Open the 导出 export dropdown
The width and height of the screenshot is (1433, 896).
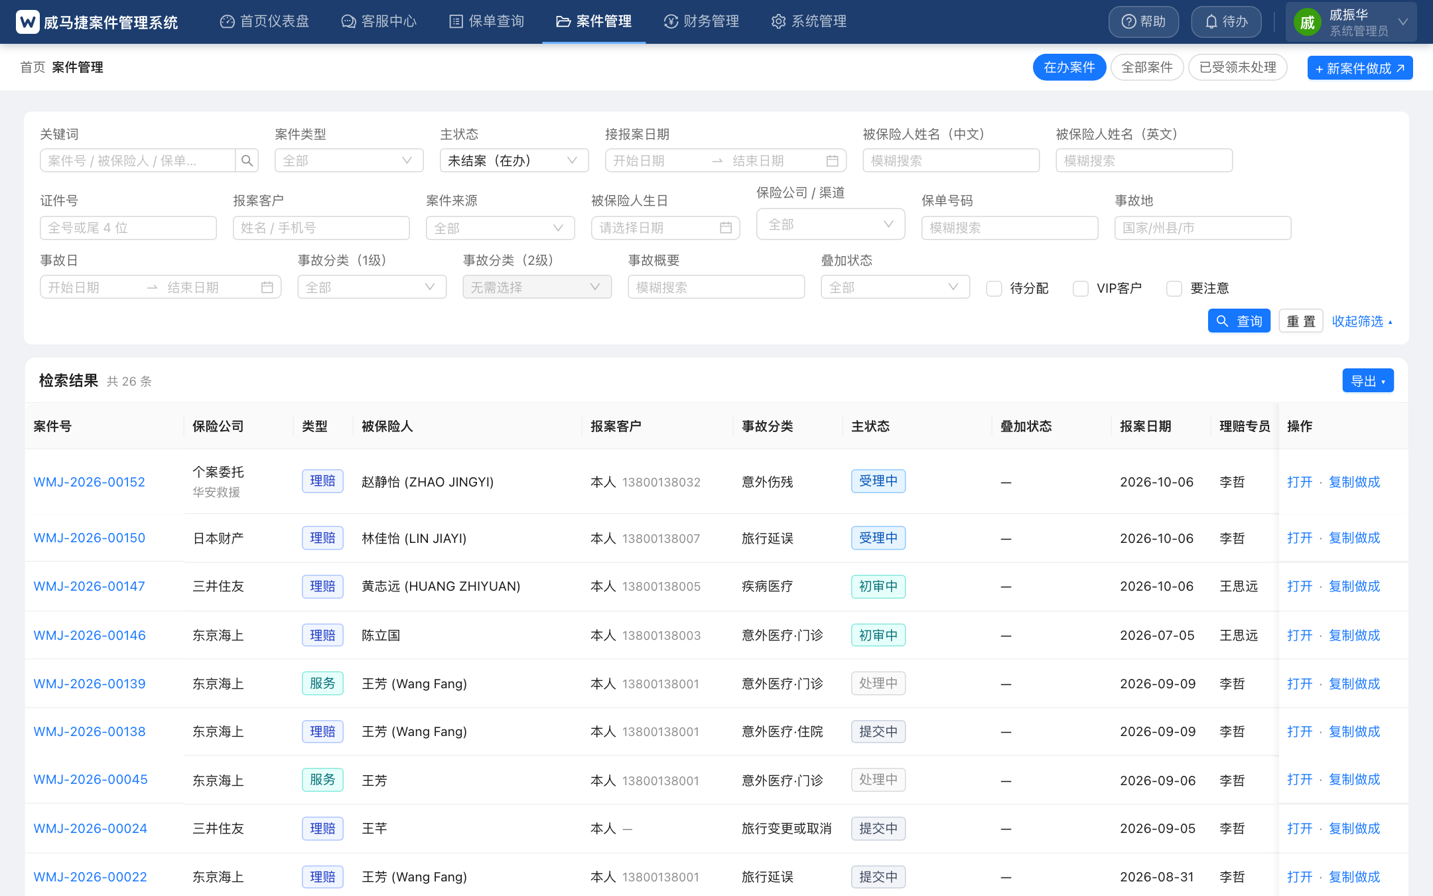[1368, 381]
